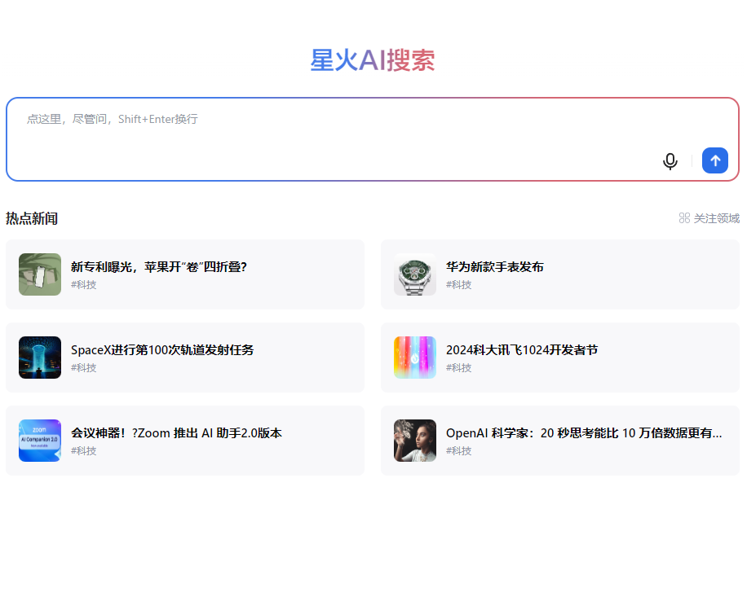The image size is (747, 610).
Task: Click the #科技 tag under OpenAI 科学家 news
Action: click(459, 450)
